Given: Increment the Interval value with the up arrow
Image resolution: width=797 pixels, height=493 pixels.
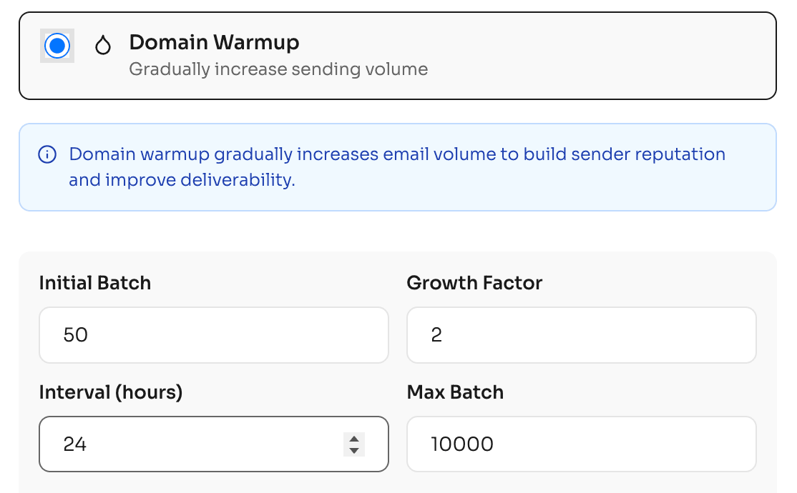Looking at the screenshot, I should (354, 439).
